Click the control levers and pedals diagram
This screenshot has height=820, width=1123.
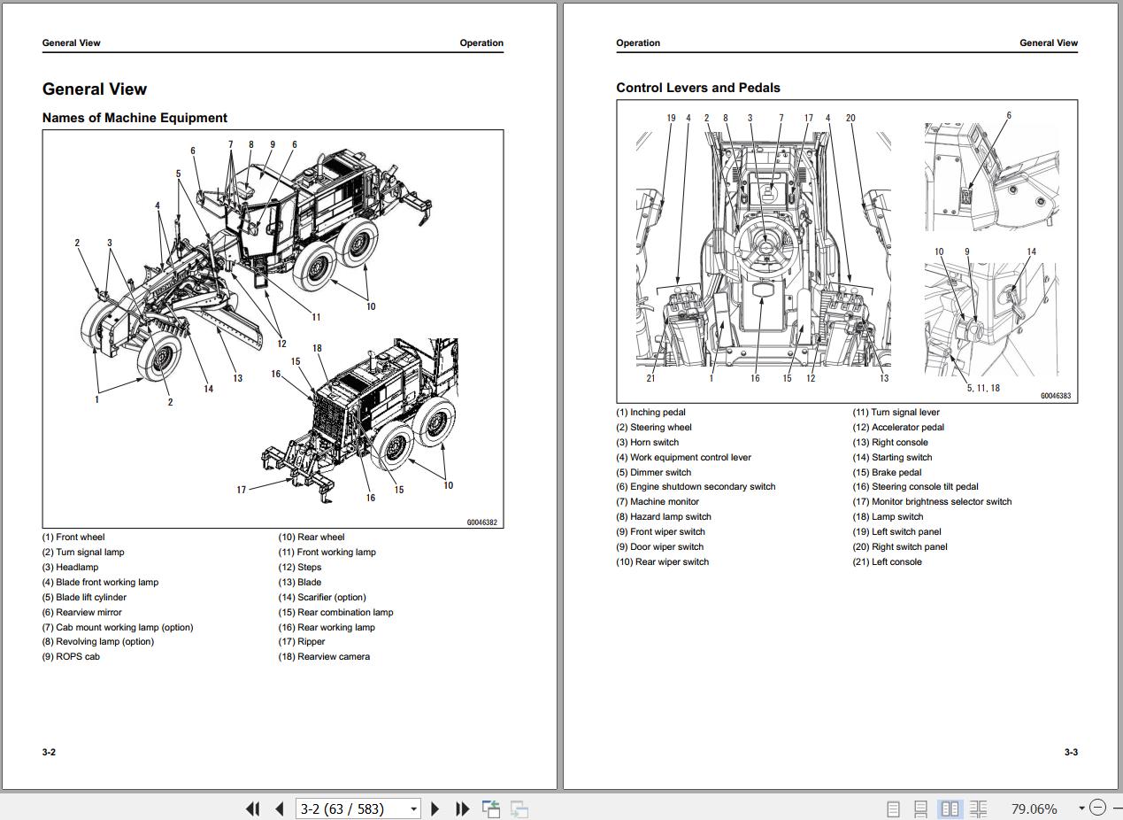pos(847,251)
